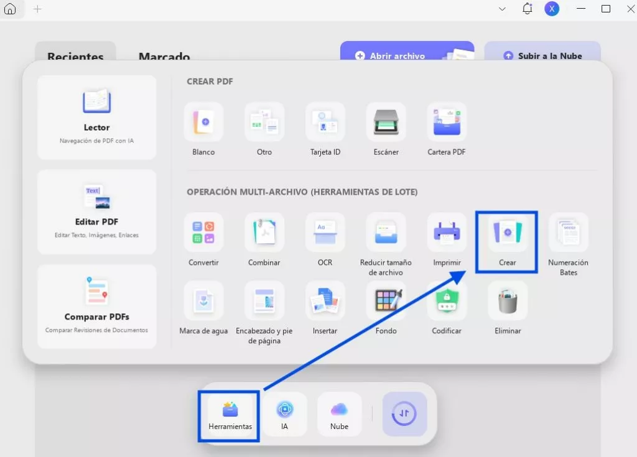This screenshot has width=637, height=457.
Task: Open the Editar PDF card
Action: point(96,211)
